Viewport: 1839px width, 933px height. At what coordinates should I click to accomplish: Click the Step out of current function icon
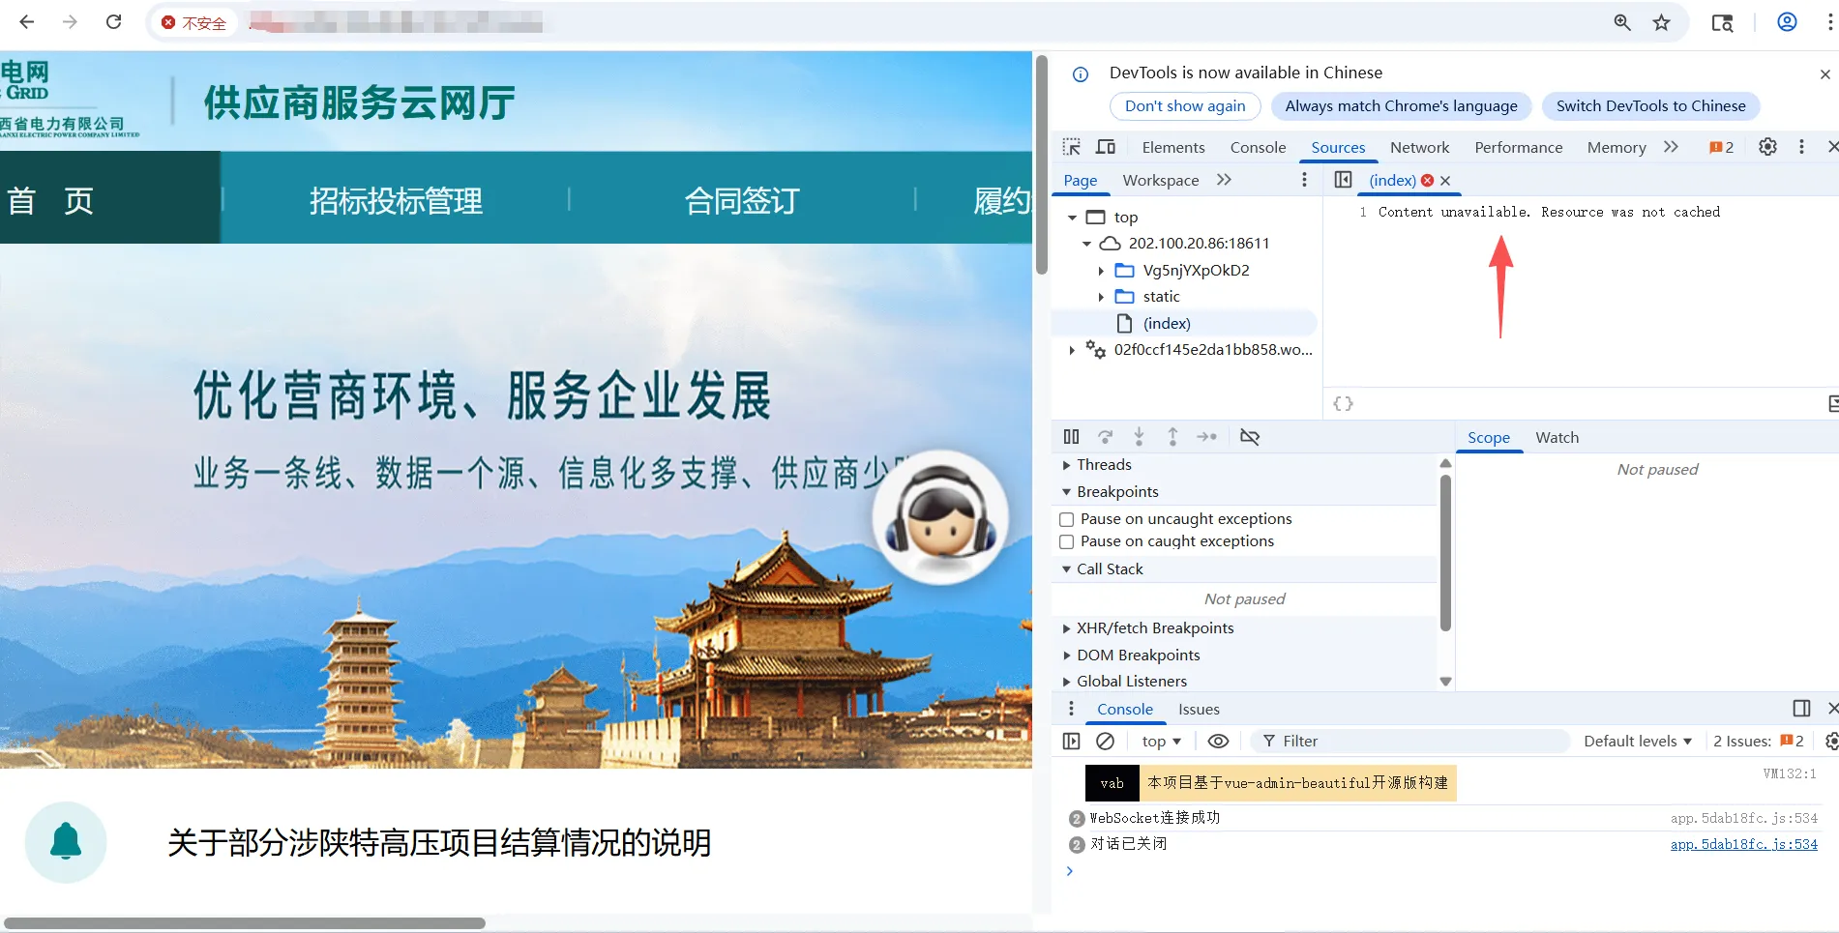[x=1172, y=436]
